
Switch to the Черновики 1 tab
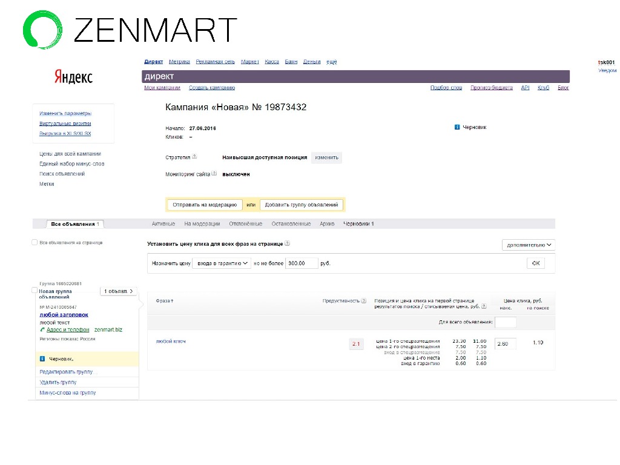[x=358, y=224]
